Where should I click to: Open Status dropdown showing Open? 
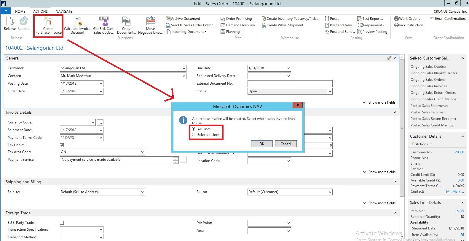tap(330, 91)
